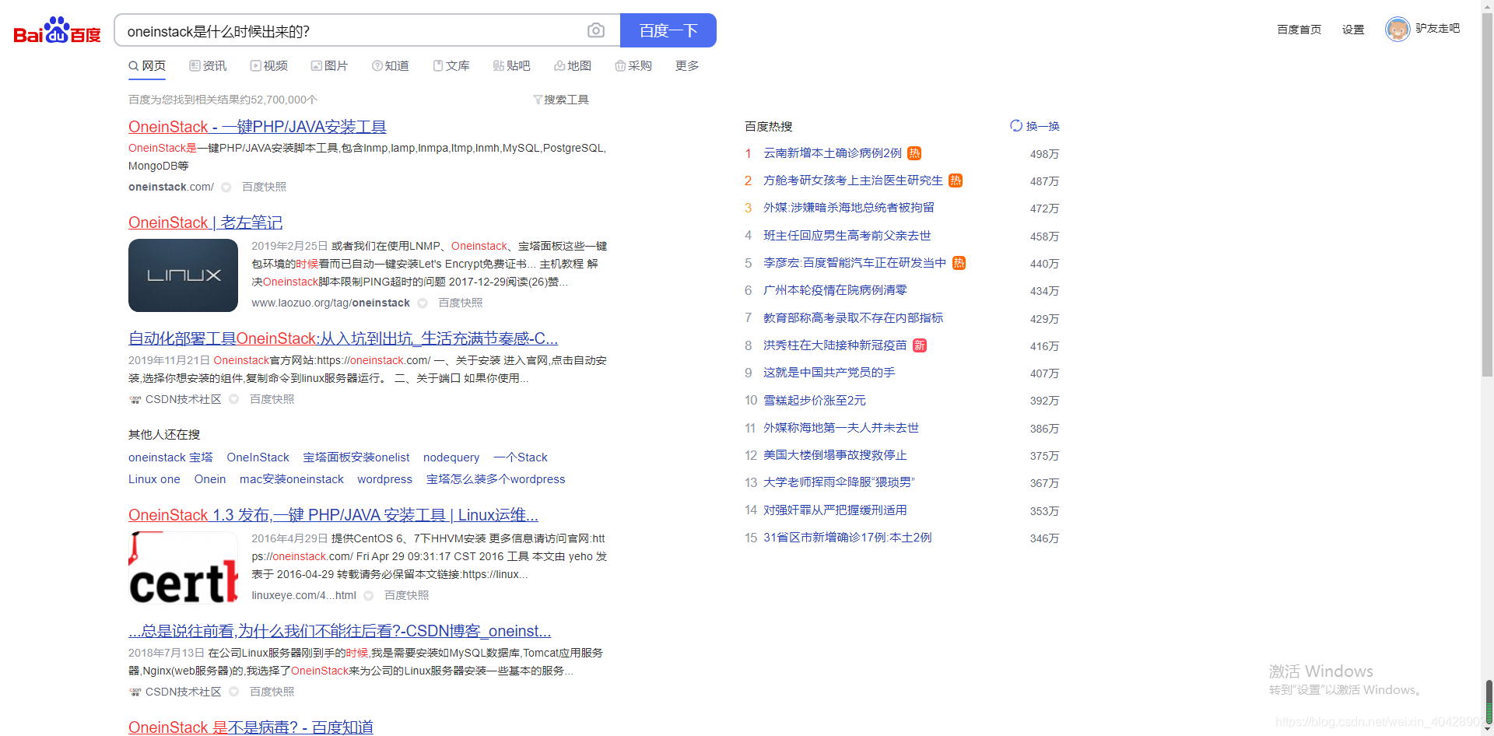
Task: Open result OneinStack 是不是病毒? - 百度知道
Action: pyautogui.click(x=251, y=727)
